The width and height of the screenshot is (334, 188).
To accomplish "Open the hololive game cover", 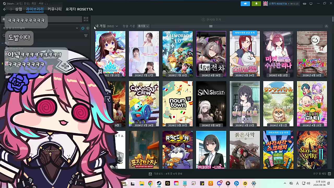I will coord(110,54).
